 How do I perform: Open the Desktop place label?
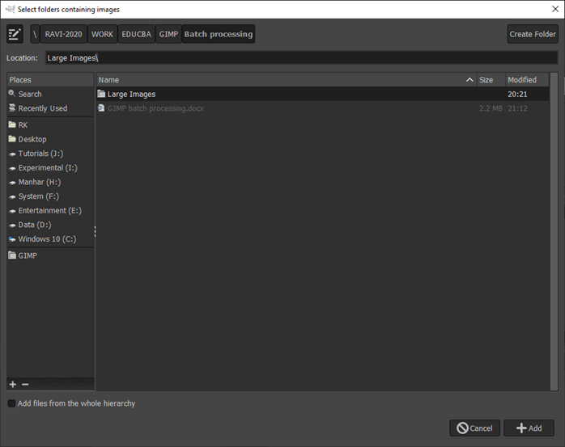click(32, 139)
